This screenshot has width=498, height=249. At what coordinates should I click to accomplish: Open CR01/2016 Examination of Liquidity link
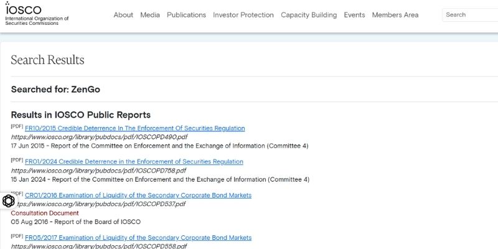138,195
